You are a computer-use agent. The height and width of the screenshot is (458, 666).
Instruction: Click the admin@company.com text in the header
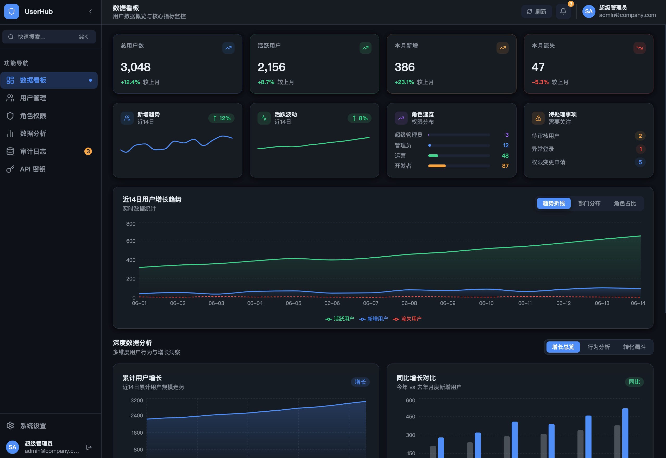pos(627,15)
